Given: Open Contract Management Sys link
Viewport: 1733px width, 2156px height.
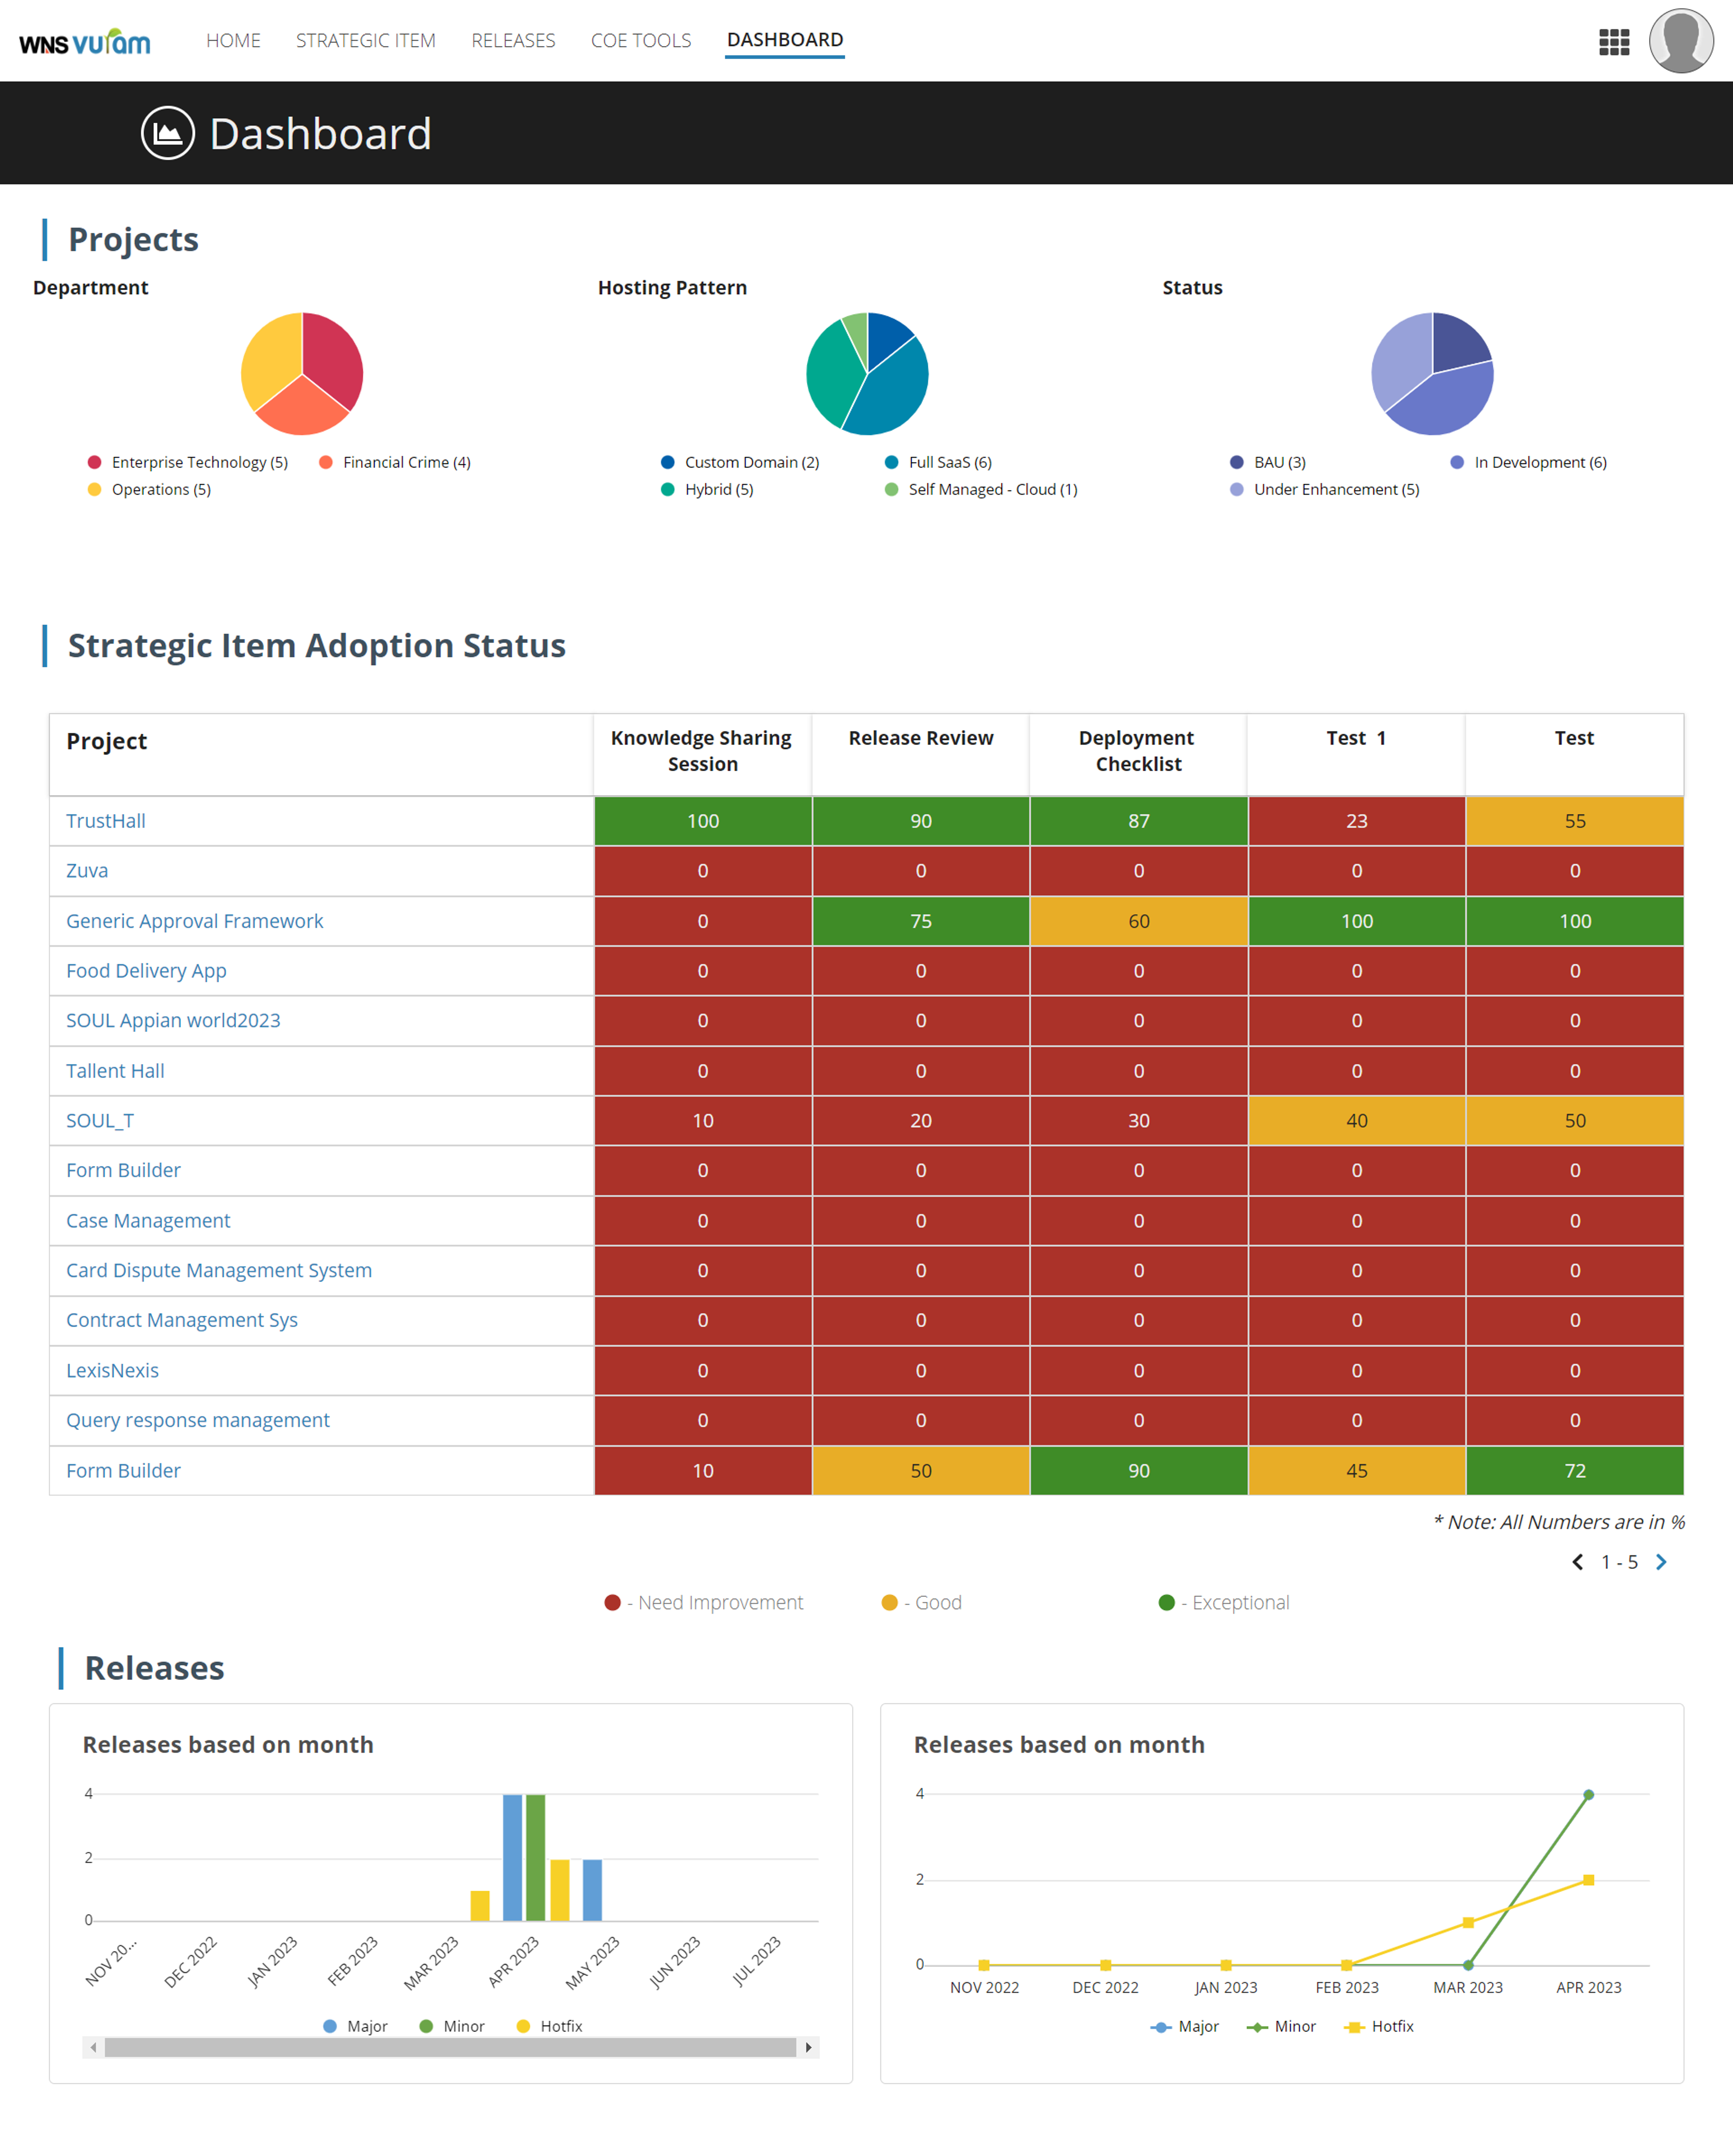Looking at the screenshot, I should coord(182,1320).
